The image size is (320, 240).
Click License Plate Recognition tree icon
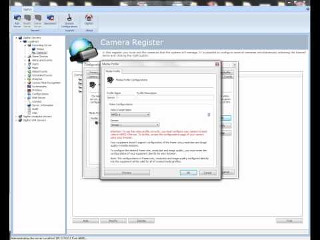pyautogui.click(x=29, y=83)
